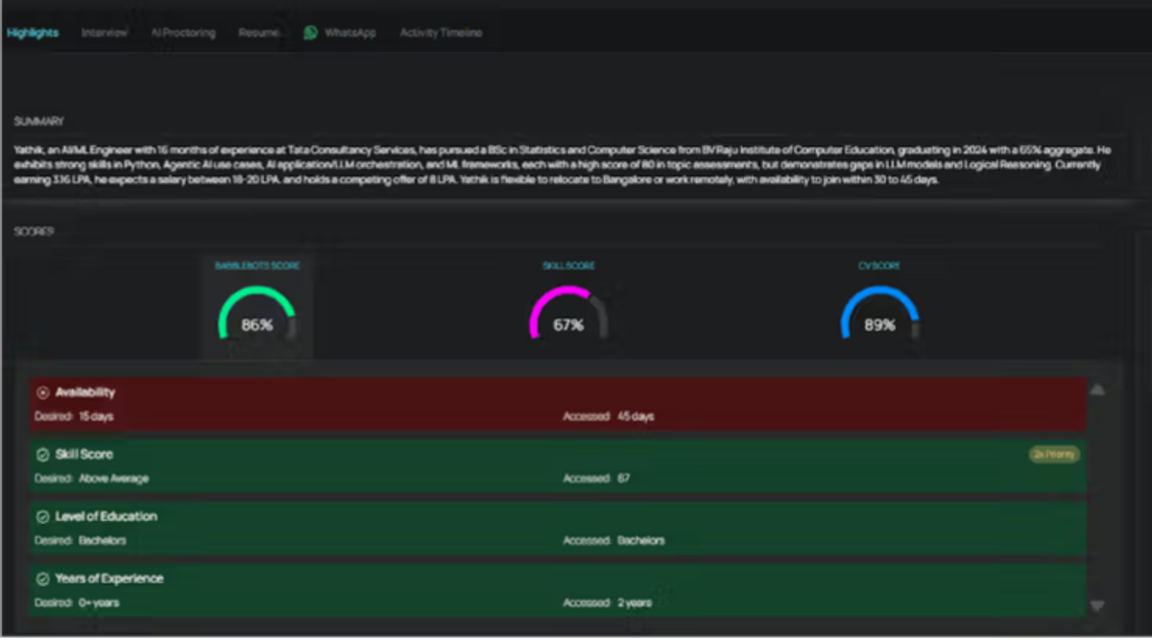This screenshot has height=640, width=1152.
Task: Click the check icon beside Level of Education
Action: 42,517
